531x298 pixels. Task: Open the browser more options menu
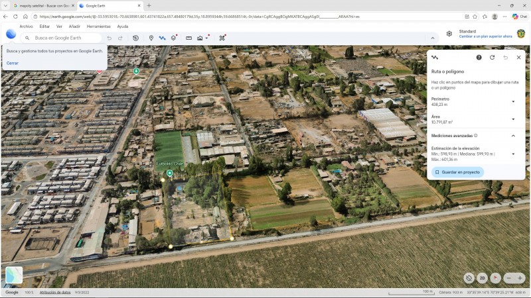(504, 17)
